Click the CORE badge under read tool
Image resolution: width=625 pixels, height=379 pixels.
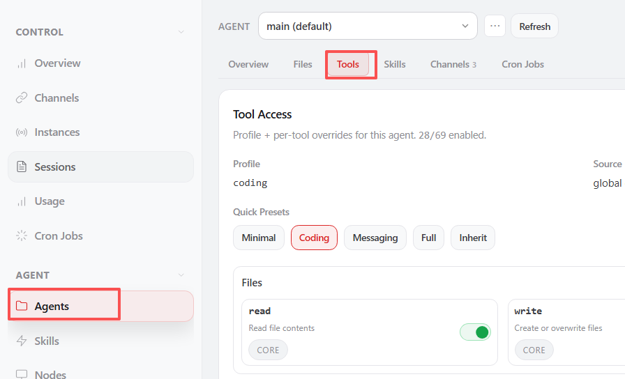pyautogui.click(x=268, y=350)
